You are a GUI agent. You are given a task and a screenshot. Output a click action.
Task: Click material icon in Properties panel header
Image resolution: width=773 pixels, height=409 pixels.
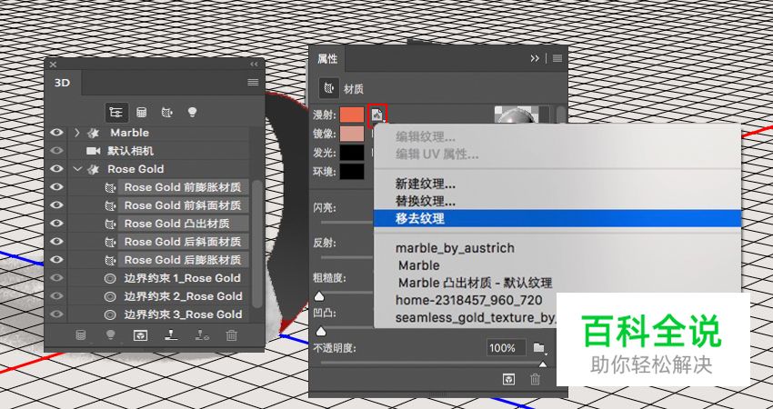[x=328, y=89]
